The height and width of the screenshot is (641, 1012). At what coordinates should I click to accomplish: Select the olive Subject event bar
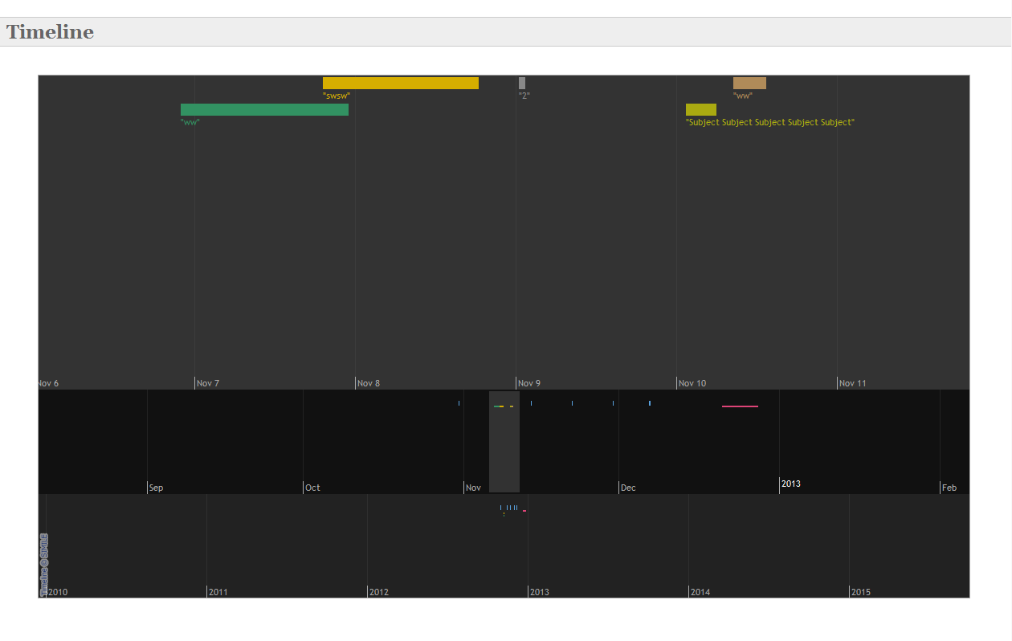click(x=700, y=109)
